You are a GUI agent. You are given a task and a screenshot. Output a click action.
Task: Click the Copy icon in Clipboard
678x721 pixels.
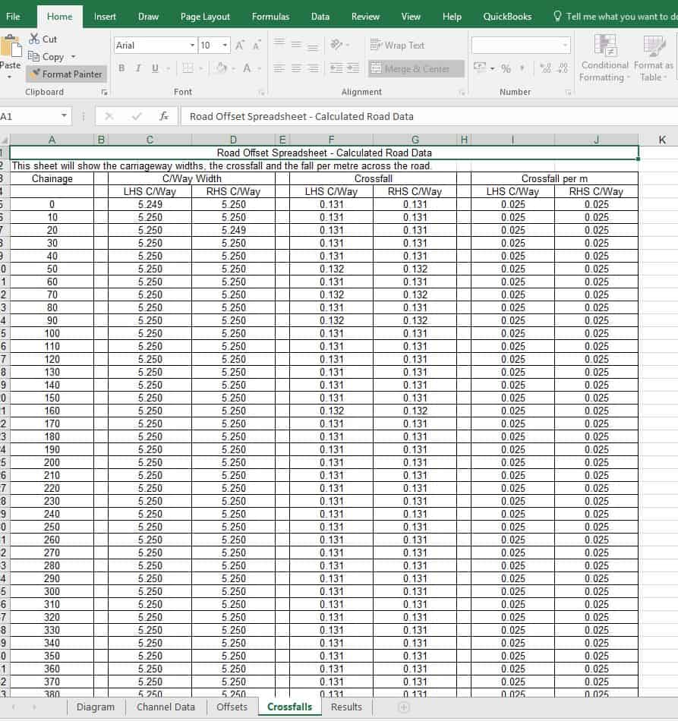click(x=33, y=57)
